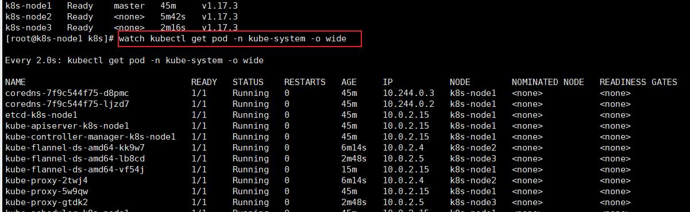The height and width of the screenshot is (212, 690).
Task: Click the 'Every 2.0s' watch header line
Action: (x=134, y=60)
